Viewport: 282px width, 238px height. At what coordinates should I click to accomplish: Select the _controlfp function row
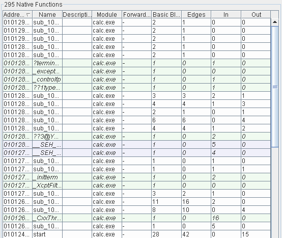coord(137,80)
